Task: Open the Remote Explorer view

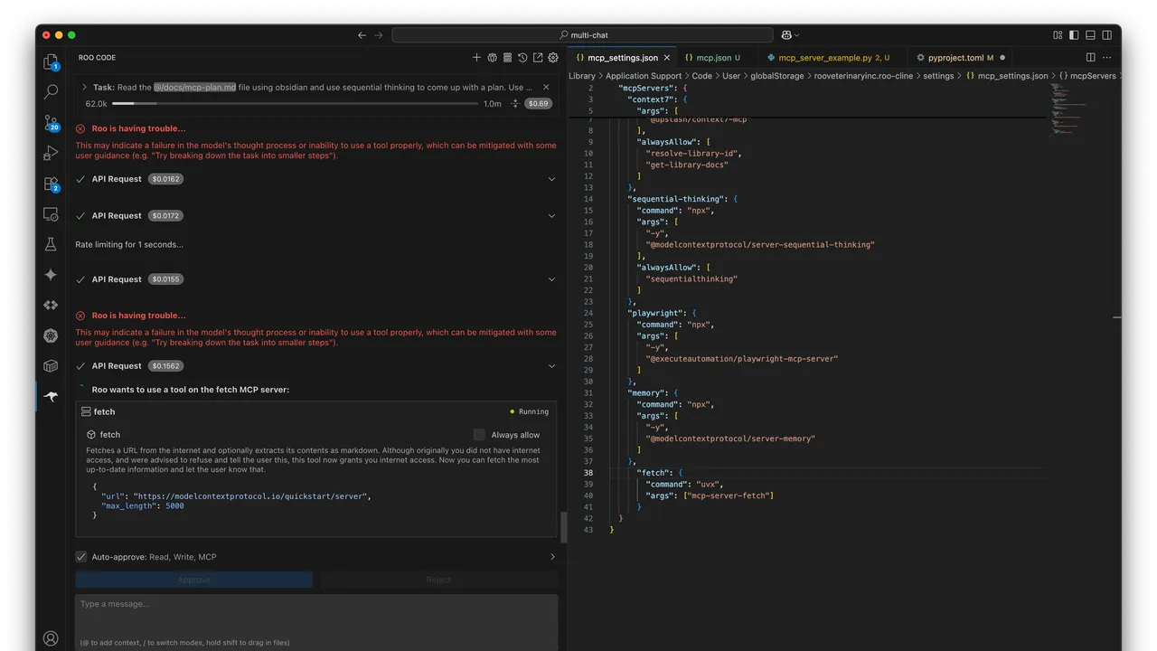Action: [51, 214]
